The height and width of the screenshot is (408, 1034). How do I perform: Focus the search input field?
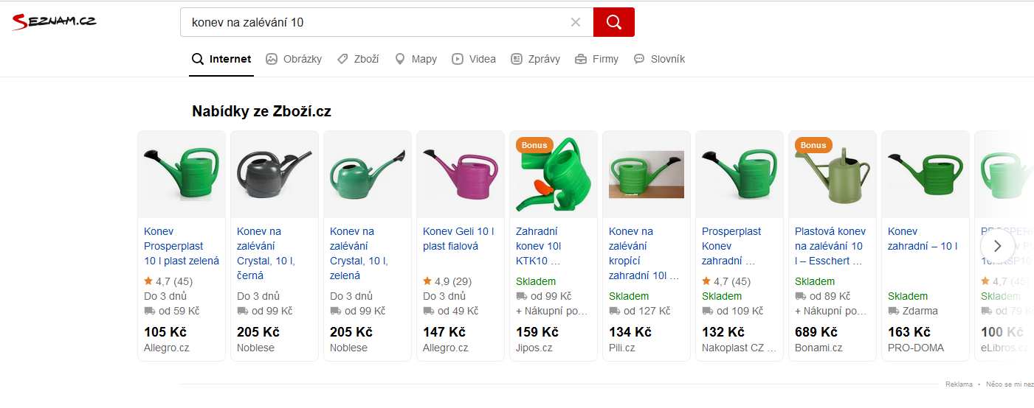[x=376, y=22]
